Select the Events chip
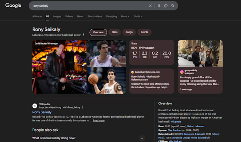Screen dimensions: 241x142 pos(145,32)
